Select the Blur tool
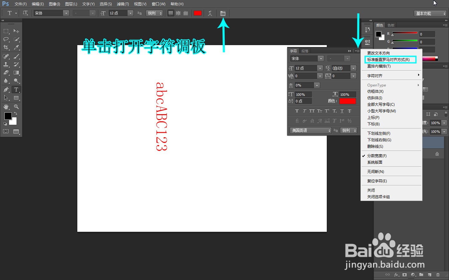The height and width of the screenshot is (280, 449). coord(6,81)
